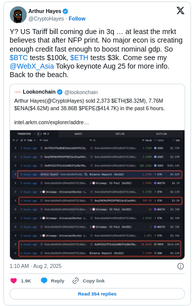Read 354 replies button
193x306 pixels.
point(97,293)
